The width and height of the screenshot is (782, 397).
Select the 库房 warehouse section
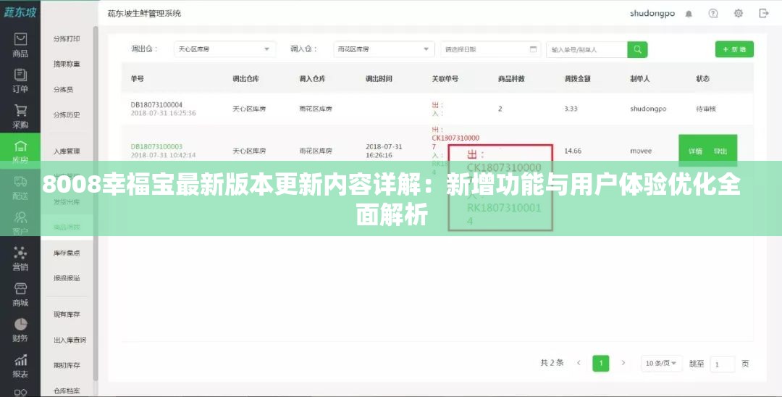tap(20, 151)
